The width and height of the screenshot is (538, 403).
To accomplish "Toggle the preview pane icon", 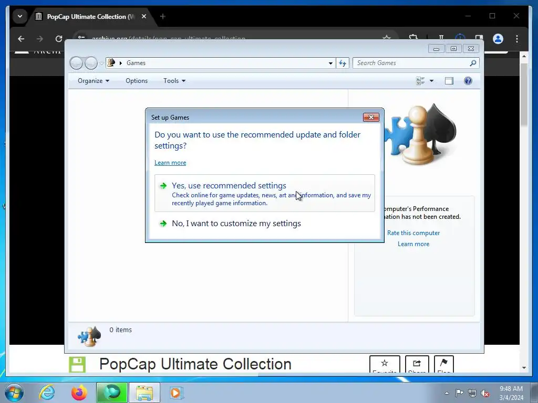I will coord(449,81).
